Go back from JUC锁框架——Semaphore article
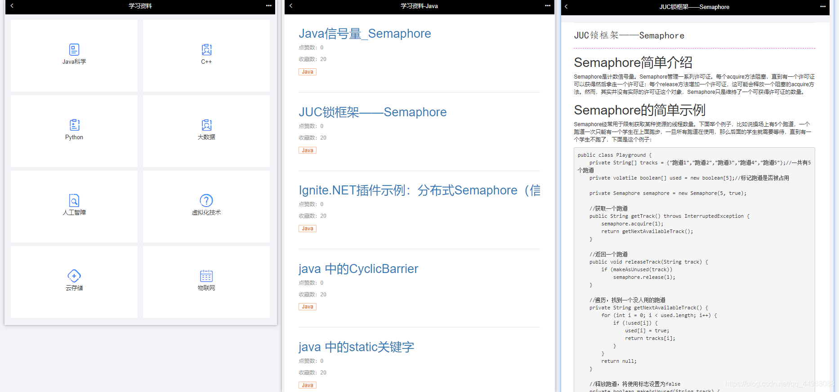This screenshot has width=839, height=392. point(566,7)
